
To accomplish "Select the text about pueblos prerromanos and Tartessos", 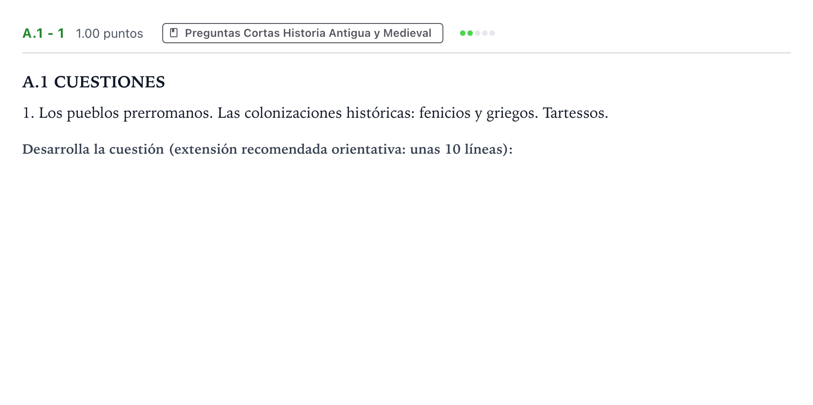I will pyautogui.click(x=315, y=113).
